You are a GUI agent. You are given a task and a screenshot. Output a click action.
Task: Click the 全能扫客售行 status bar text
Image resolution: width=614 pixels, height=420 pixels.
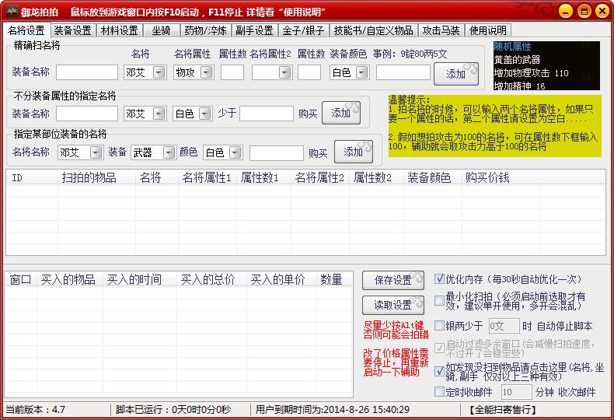click(x=502, y=410)
